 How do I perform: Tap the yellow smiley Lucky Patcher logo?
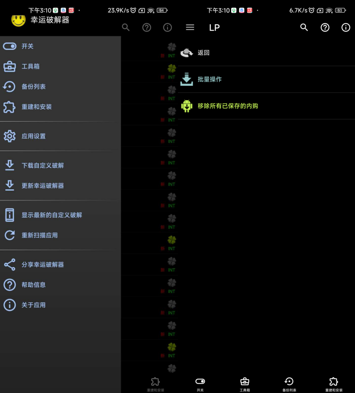(x=18, y=19)
